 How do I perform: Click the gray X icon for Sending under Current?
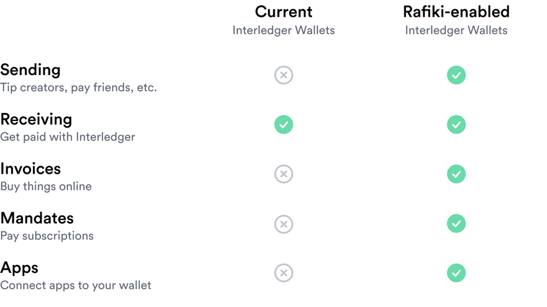(283, 75)
